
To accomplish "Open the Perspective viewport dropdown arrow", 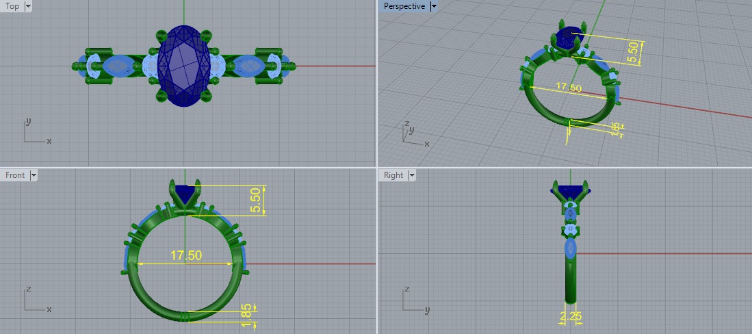I will [x=434, y=6].
